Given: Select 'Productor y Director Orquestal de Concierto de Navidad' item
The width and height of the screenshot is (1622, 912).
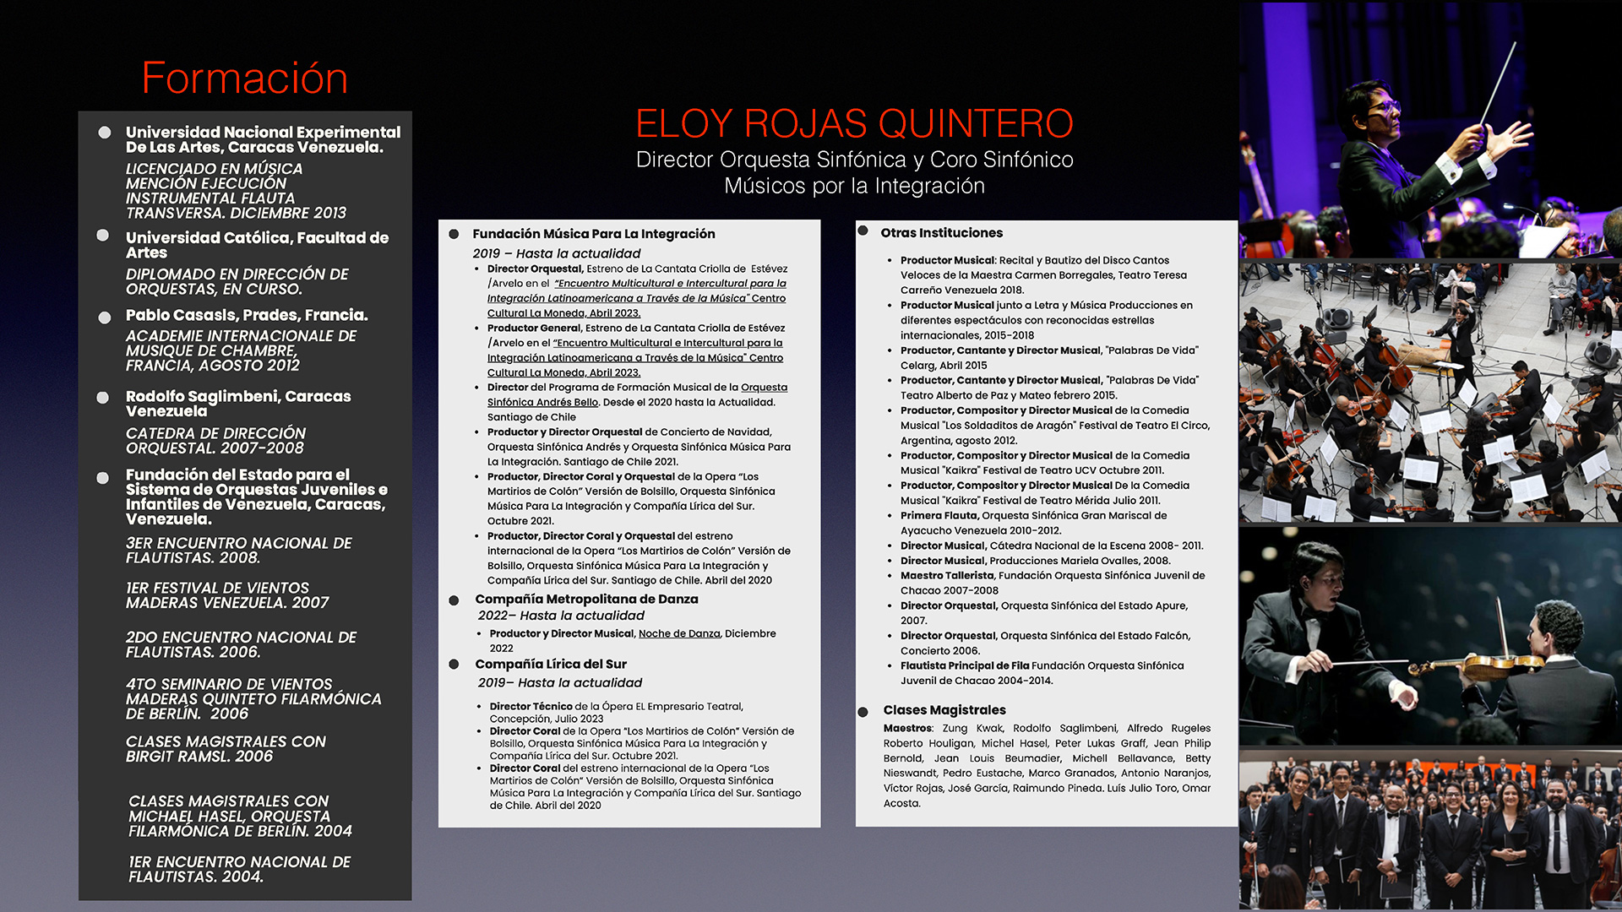Looking at the screenshot, I should click(639, 447).
